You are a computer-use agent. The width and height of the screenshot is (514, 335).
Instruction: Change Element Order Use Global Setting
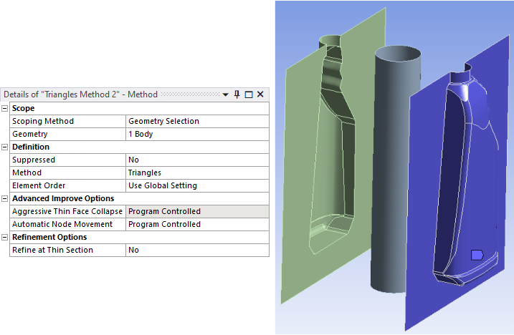(x=197, y=185)
